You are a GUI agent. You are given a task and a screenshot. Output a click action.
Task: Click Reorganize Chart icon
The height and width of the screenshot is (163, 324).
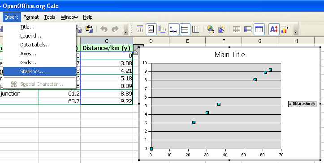click(x=285, y=29)
